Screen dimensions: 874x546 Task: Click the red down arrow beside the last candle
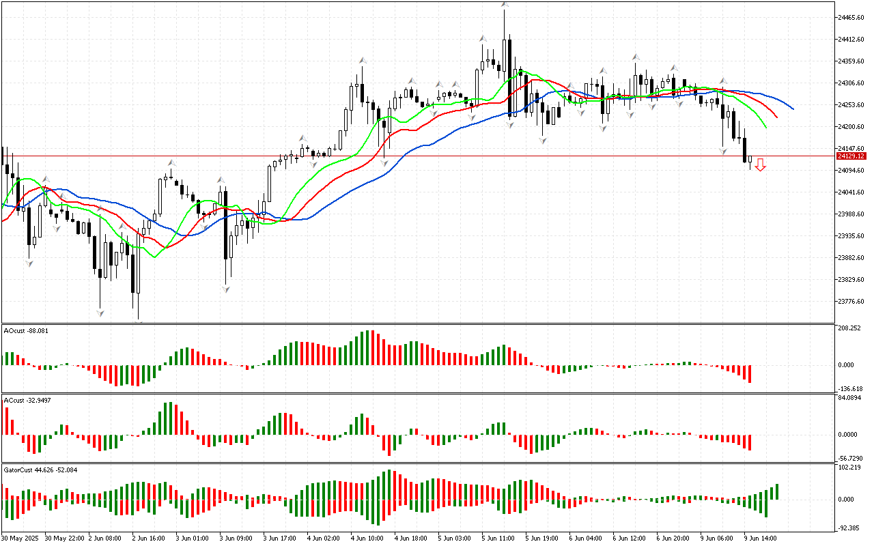click(x=760, y=164)
